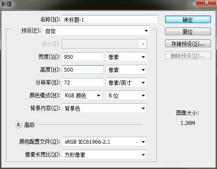
Task: Click 确定 to confirm new document
Action: pos(188,20)
